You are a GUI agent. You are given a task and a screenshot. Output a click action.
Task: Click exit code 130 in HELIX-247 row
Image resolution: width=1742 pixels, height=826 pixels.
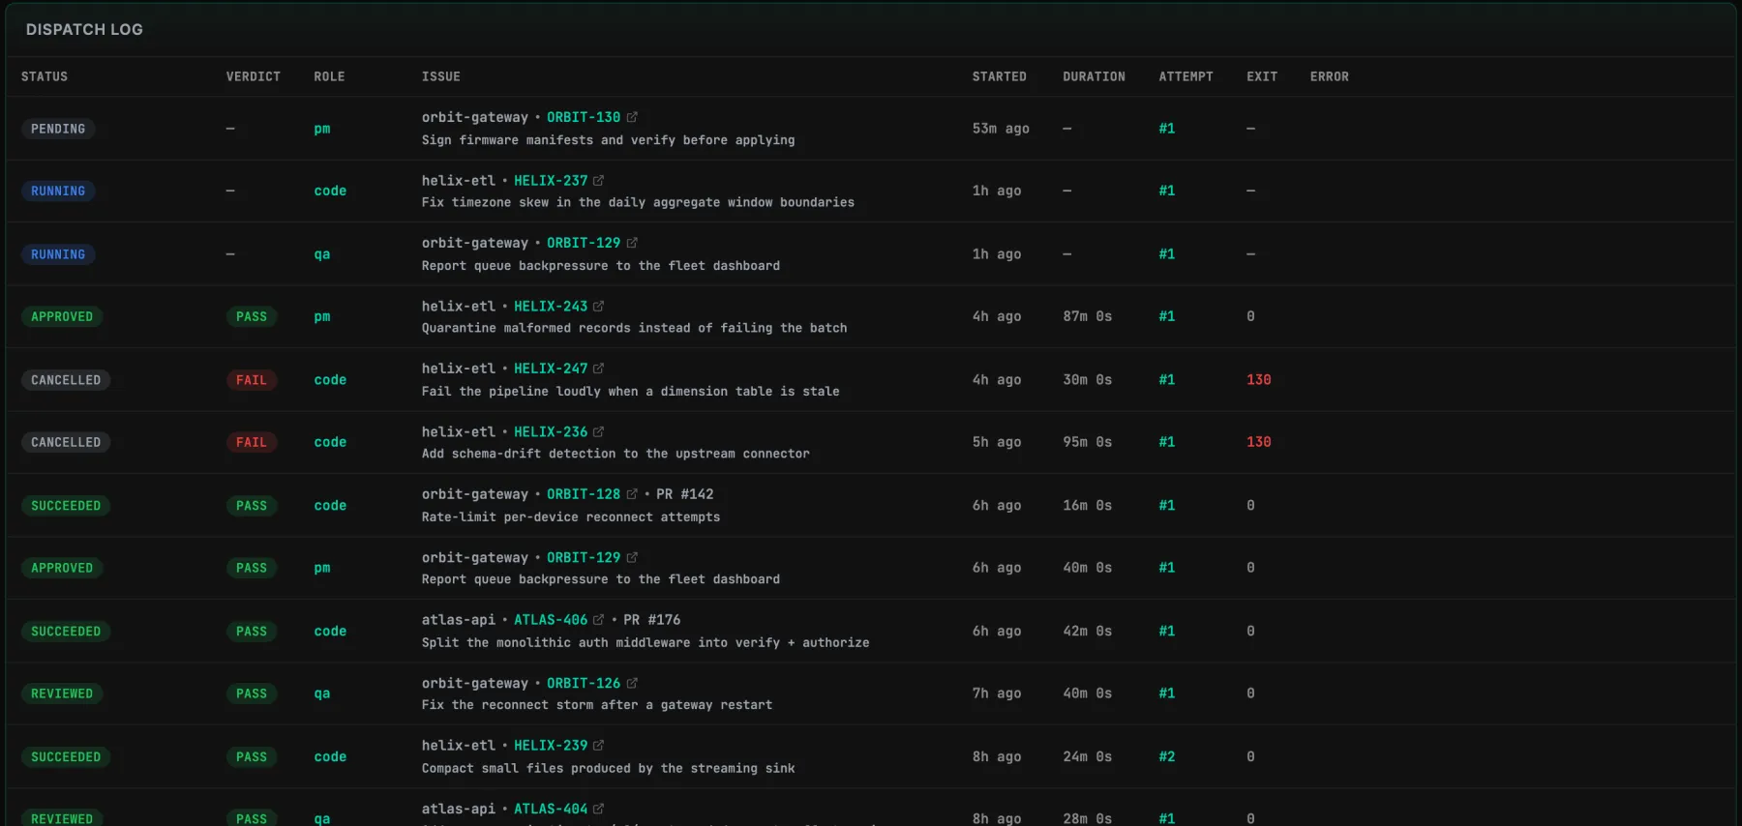(x=1259, y=380)
